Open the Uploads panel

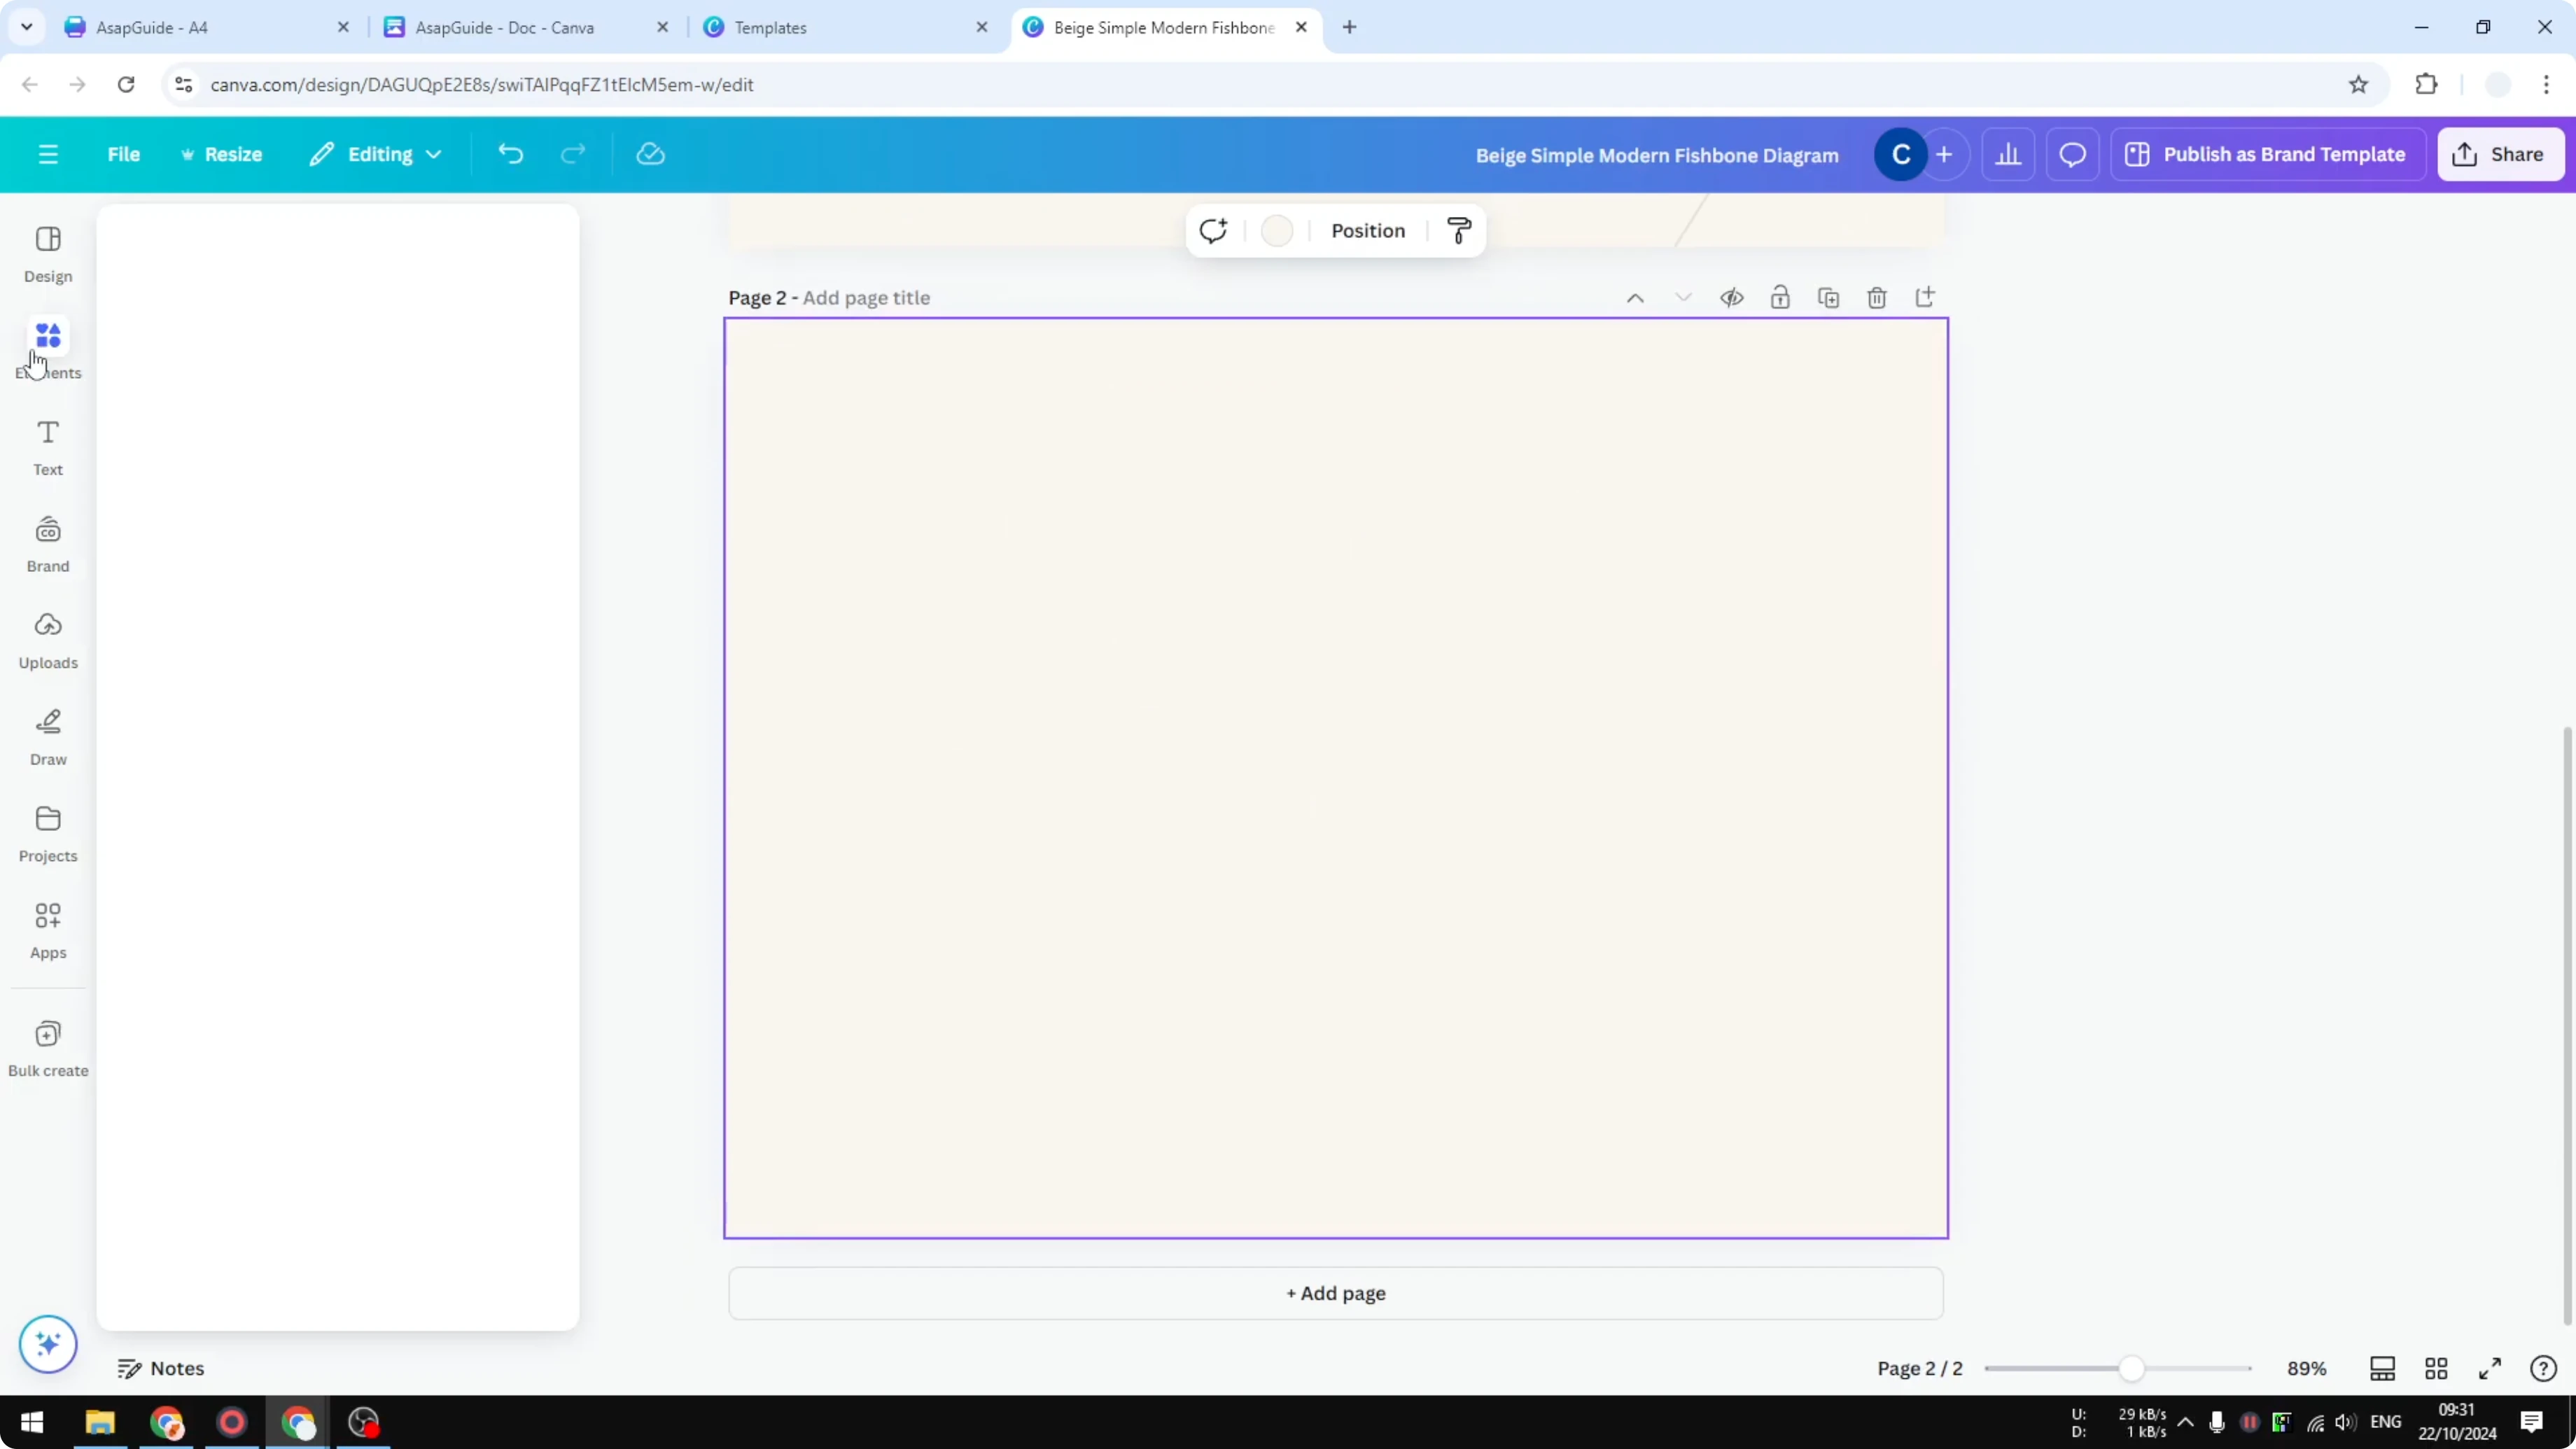coord(47,638)
